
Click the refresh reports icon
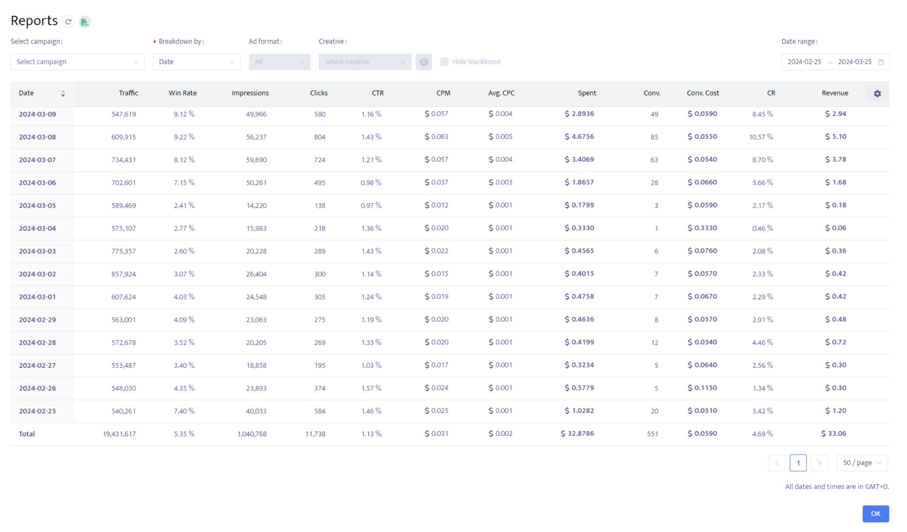[x=69, y=22]
